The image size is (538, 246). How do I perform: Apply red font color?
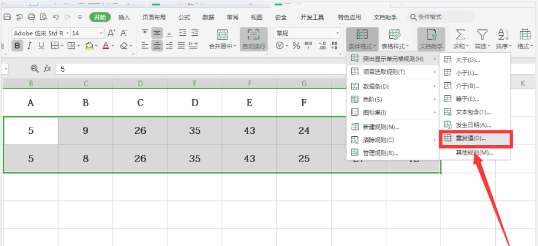[x=106, y=46]
